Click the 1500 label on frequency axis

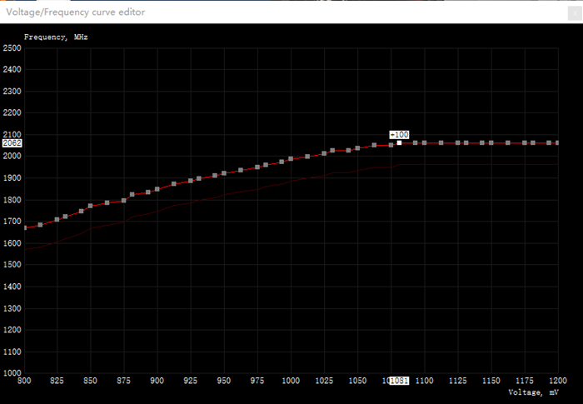point(12,265)
